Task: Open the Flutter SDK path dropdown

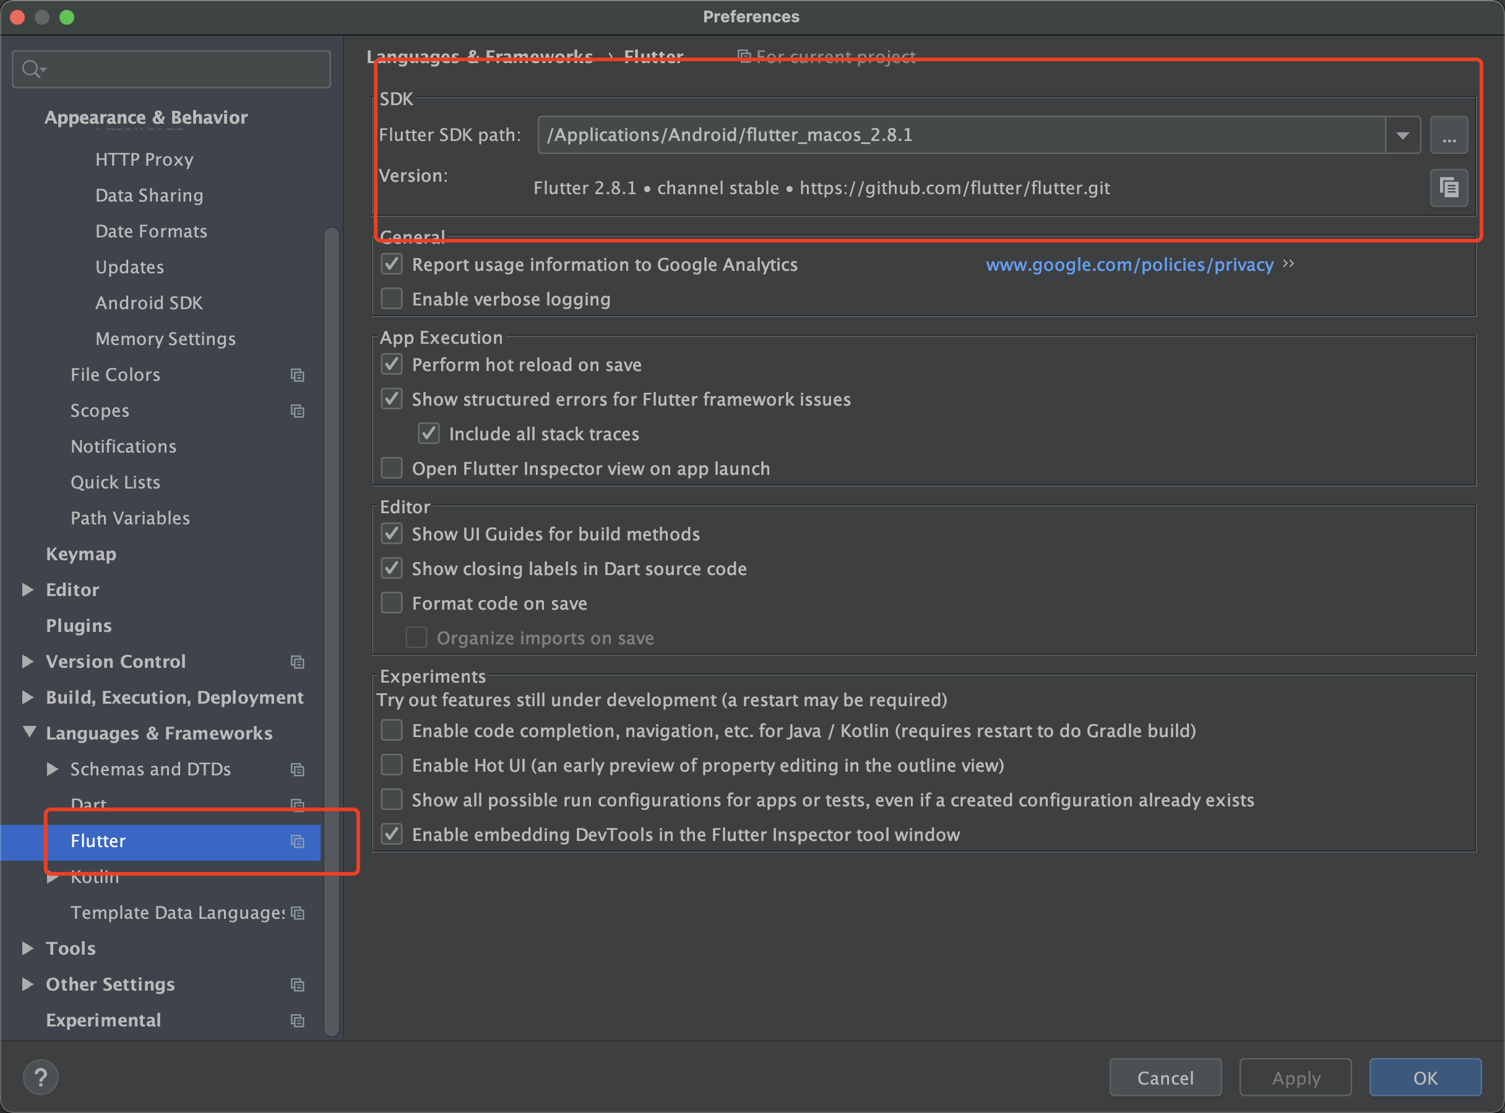Action: point(1402,135)
